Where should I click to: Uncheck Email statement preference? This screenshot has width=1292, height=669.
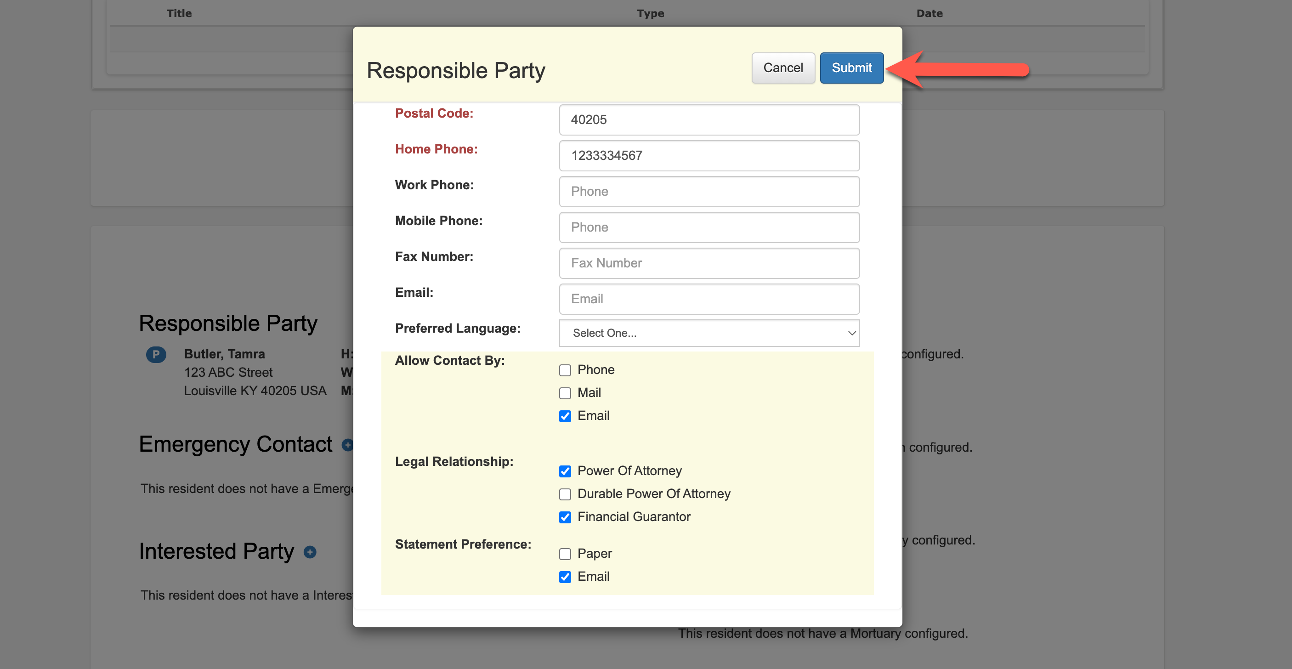[565, 577]
